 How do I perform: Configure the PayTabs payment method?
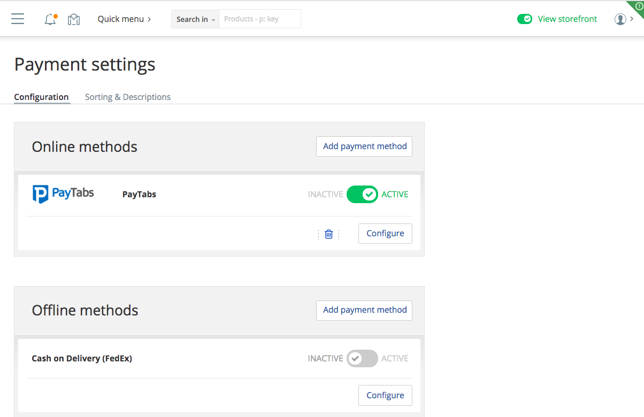tap(385, 233)
